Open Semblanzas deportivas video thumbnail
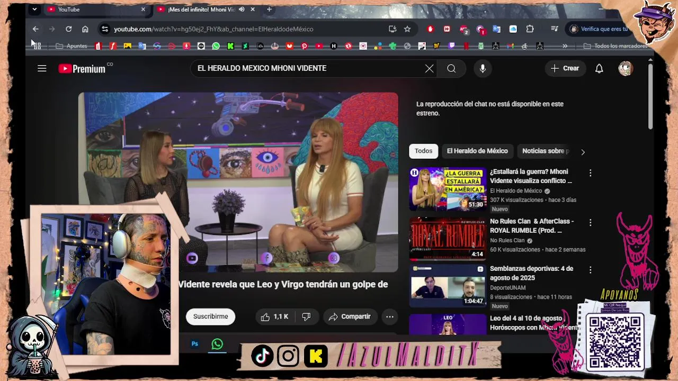This screenshot has height=381, width=678. click(448, 286)
